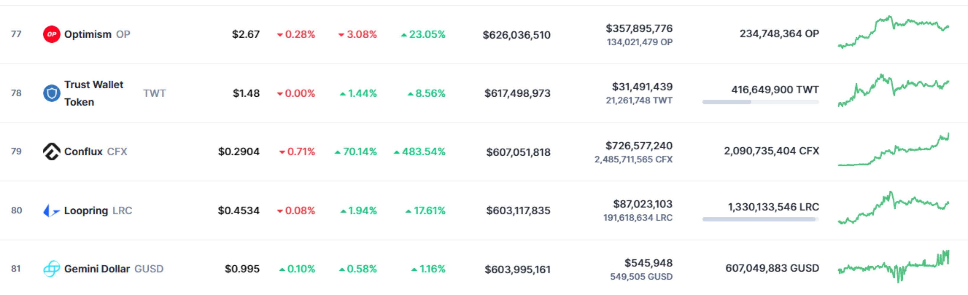
Task: Open the Loopring coin name link
Action: [86, 211]
